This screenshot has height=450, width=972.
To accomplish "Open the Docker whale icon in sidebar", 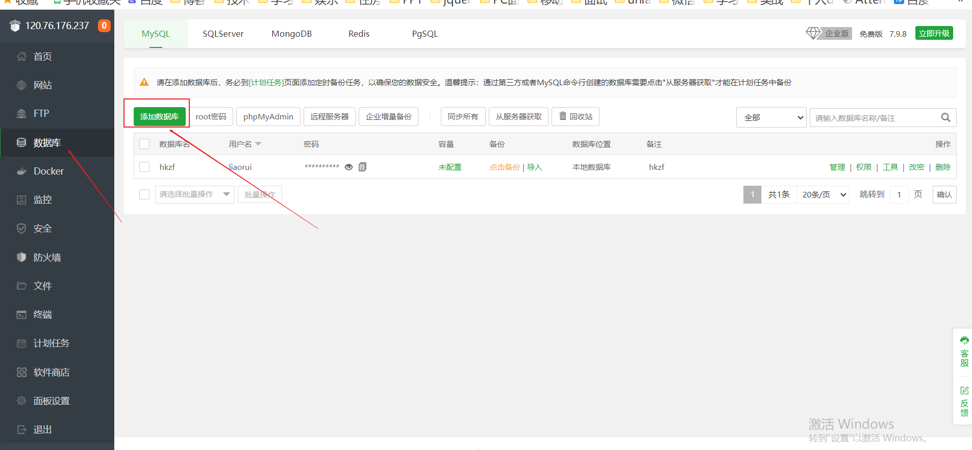I will point(21,171).
